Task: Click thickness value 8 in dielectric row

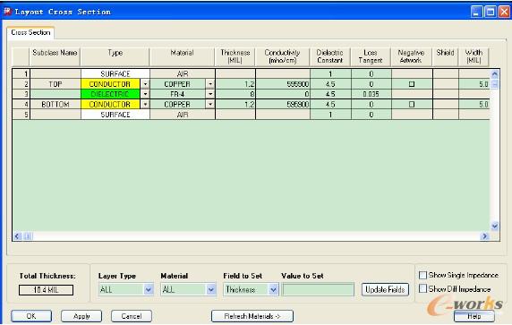Action: (x=235, y=94)
